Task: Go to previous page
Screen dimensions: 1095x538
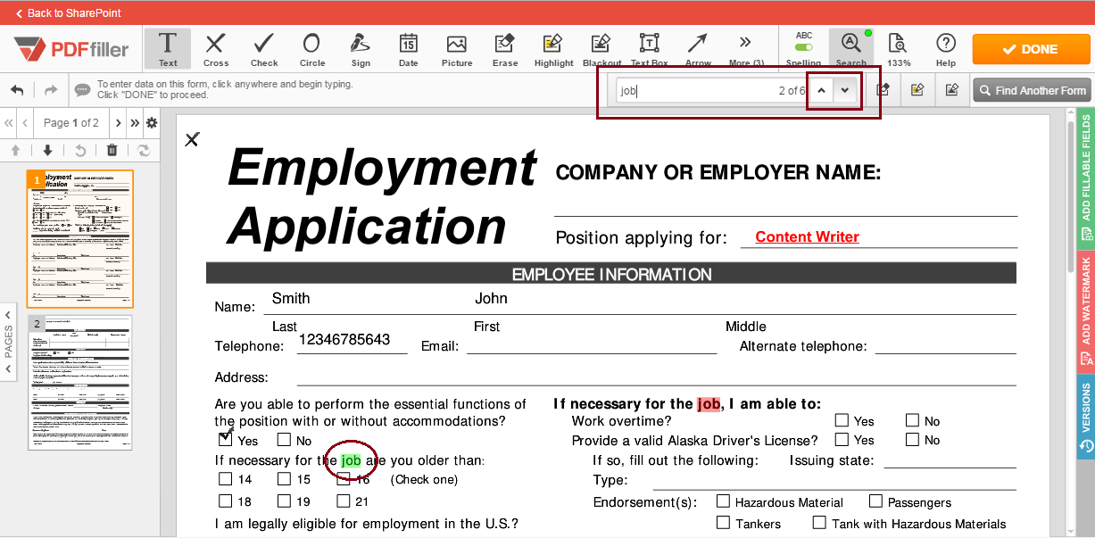Action: (x=26, y=123)
